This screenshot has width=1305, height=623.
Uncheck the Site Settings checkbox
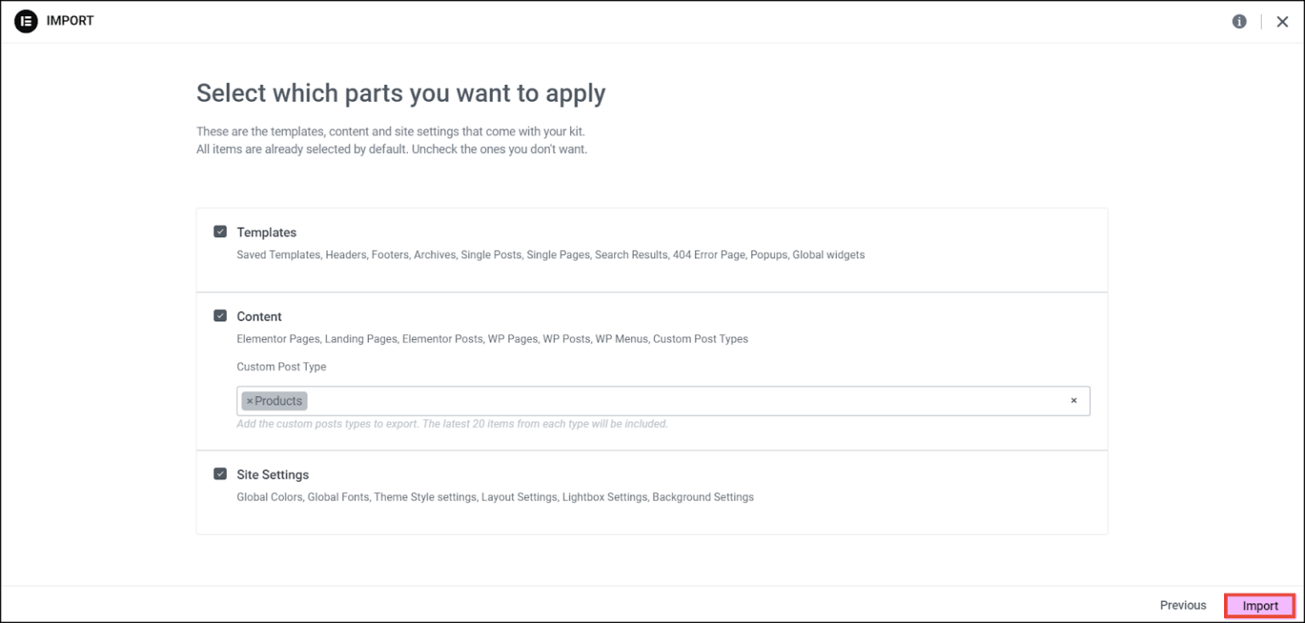click(x=220, y=473)
